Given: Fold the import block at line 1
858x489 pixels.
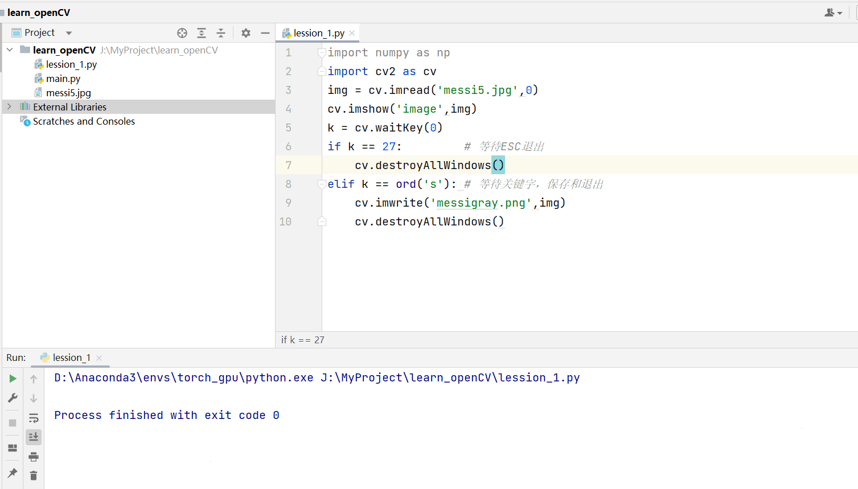Looking at the screenshot, I should pos(322,53).
